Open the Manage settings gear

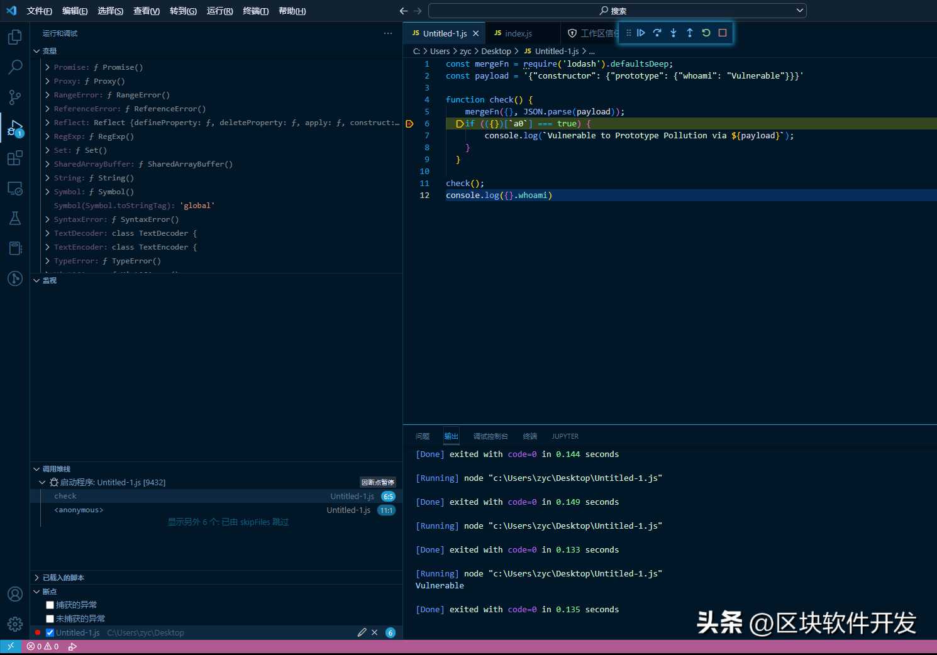[x=15, y=624]
